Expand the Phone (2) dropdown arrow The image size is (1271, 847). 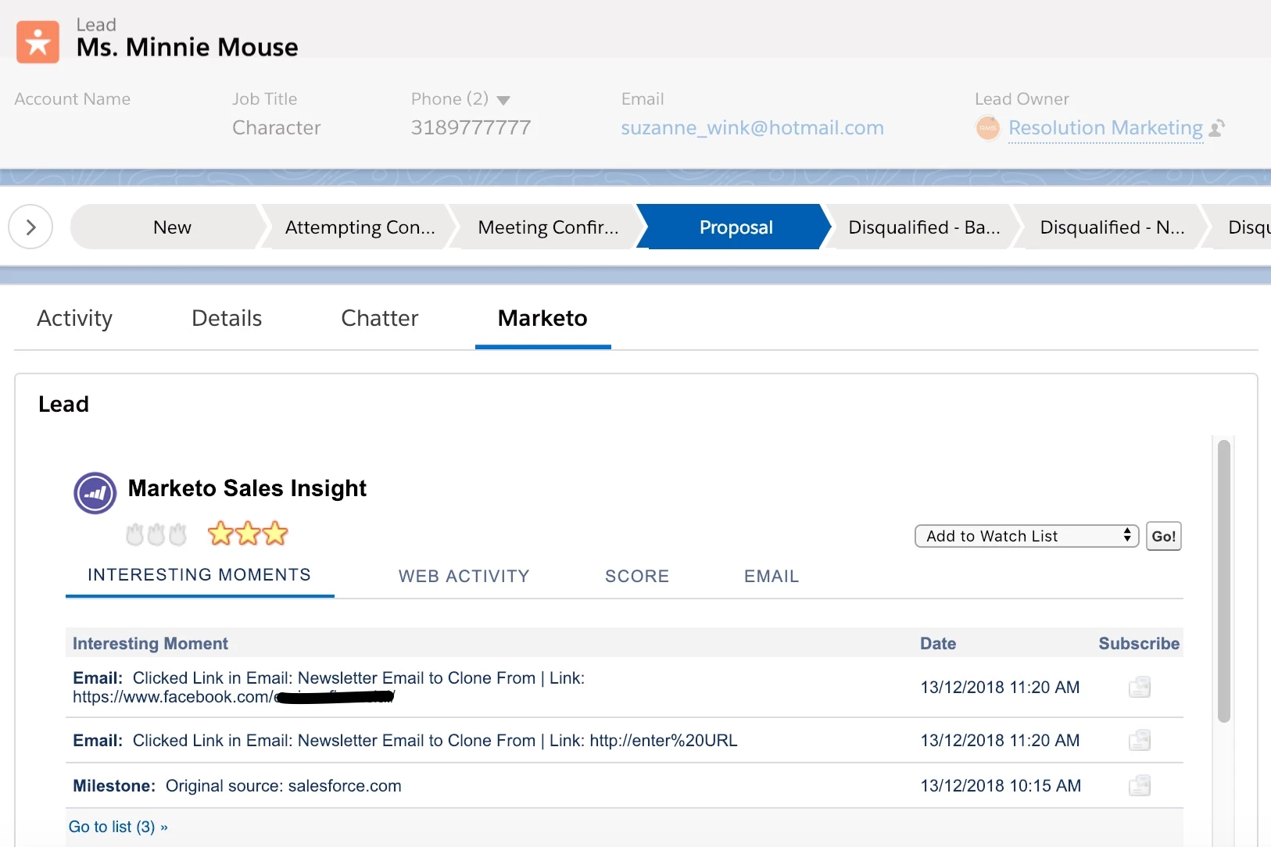coord(503,100)
